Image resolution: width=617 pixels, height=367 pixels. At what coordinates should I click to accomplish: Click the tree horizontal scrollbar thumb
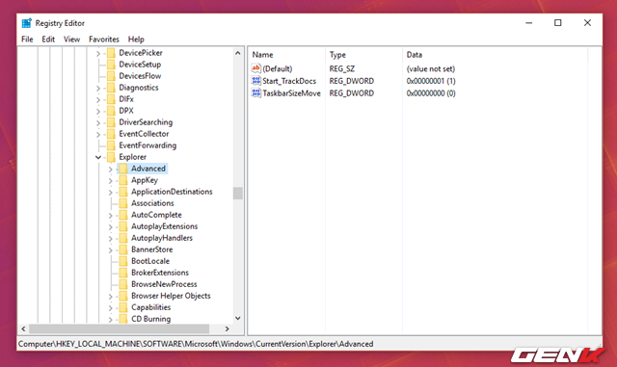[120, 328]
